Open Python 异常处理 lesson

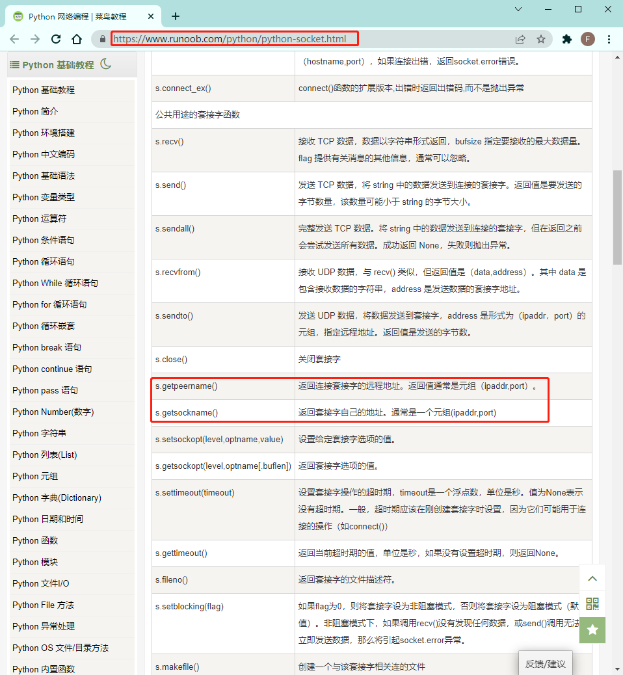tap(44, 627)
